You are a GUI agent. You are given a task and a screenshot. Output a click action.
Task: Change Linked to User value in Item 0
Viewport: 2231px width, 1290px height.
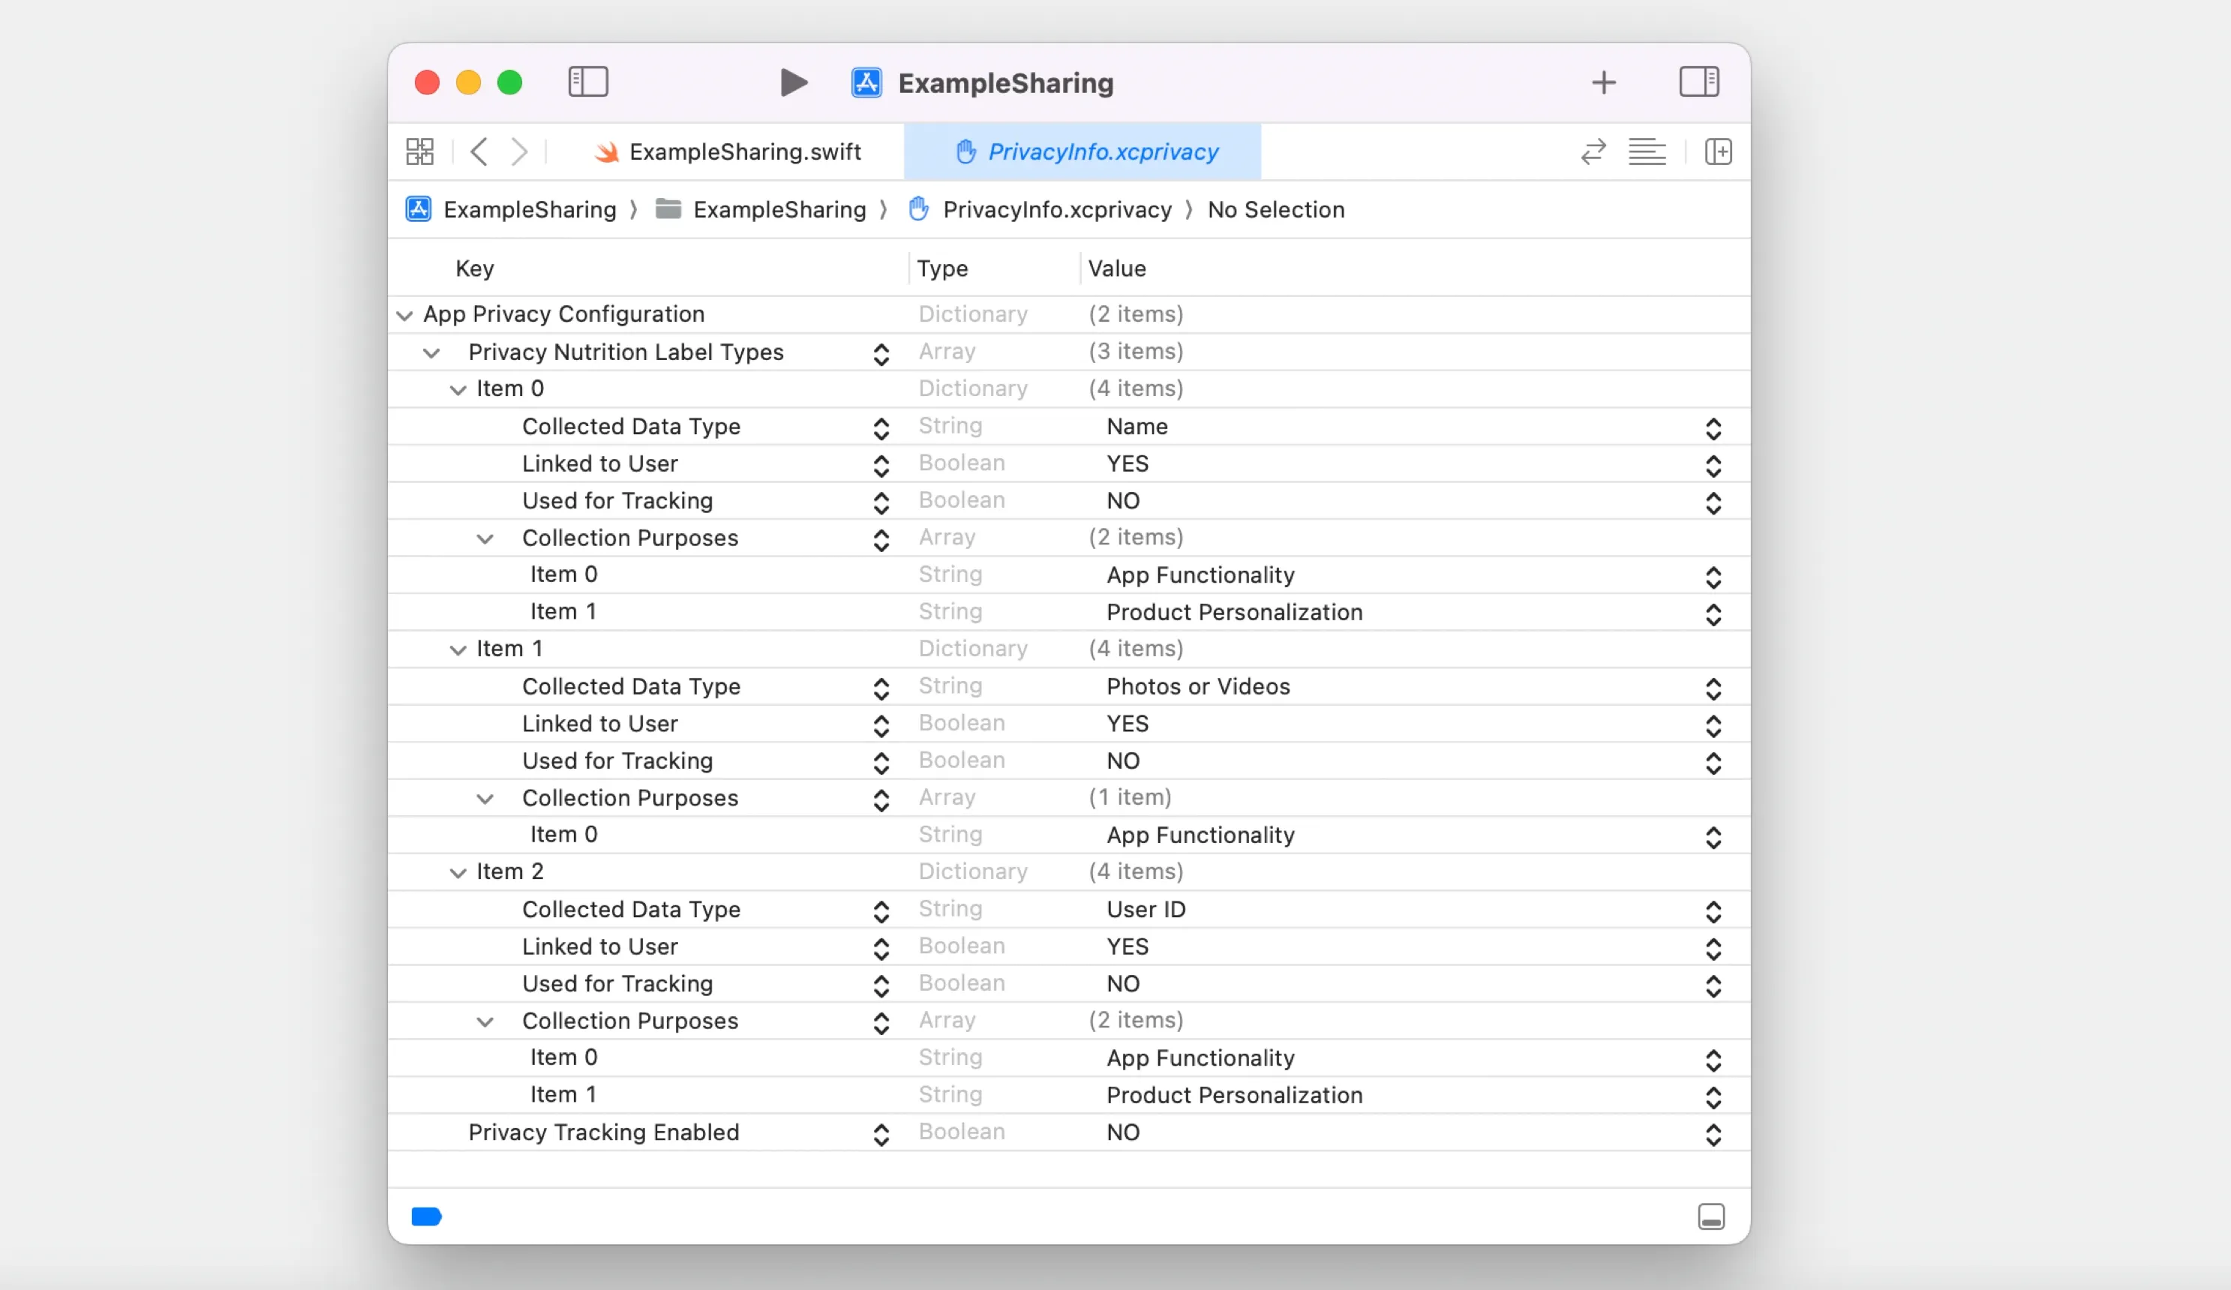[1713, 466]
